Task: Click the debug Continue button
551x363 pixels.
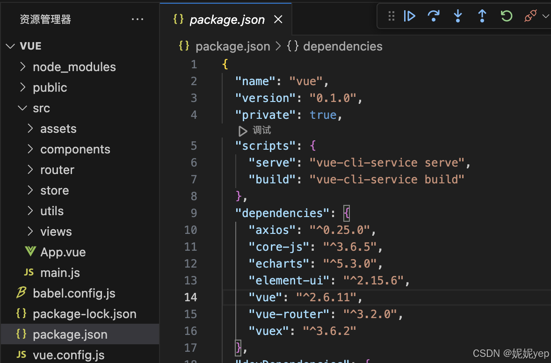Action: 410,16
